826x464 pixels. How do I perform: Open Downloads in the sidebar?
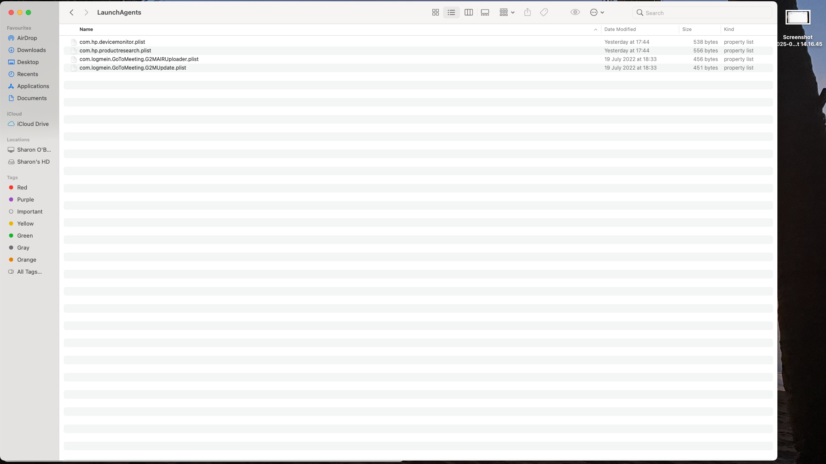click(x=31, y=50)
